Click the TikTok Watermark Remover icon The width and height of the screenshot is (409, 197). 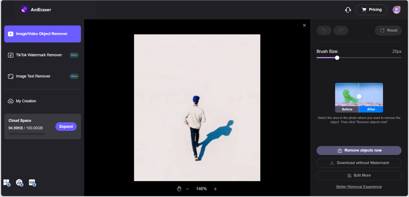click(11, 55)
